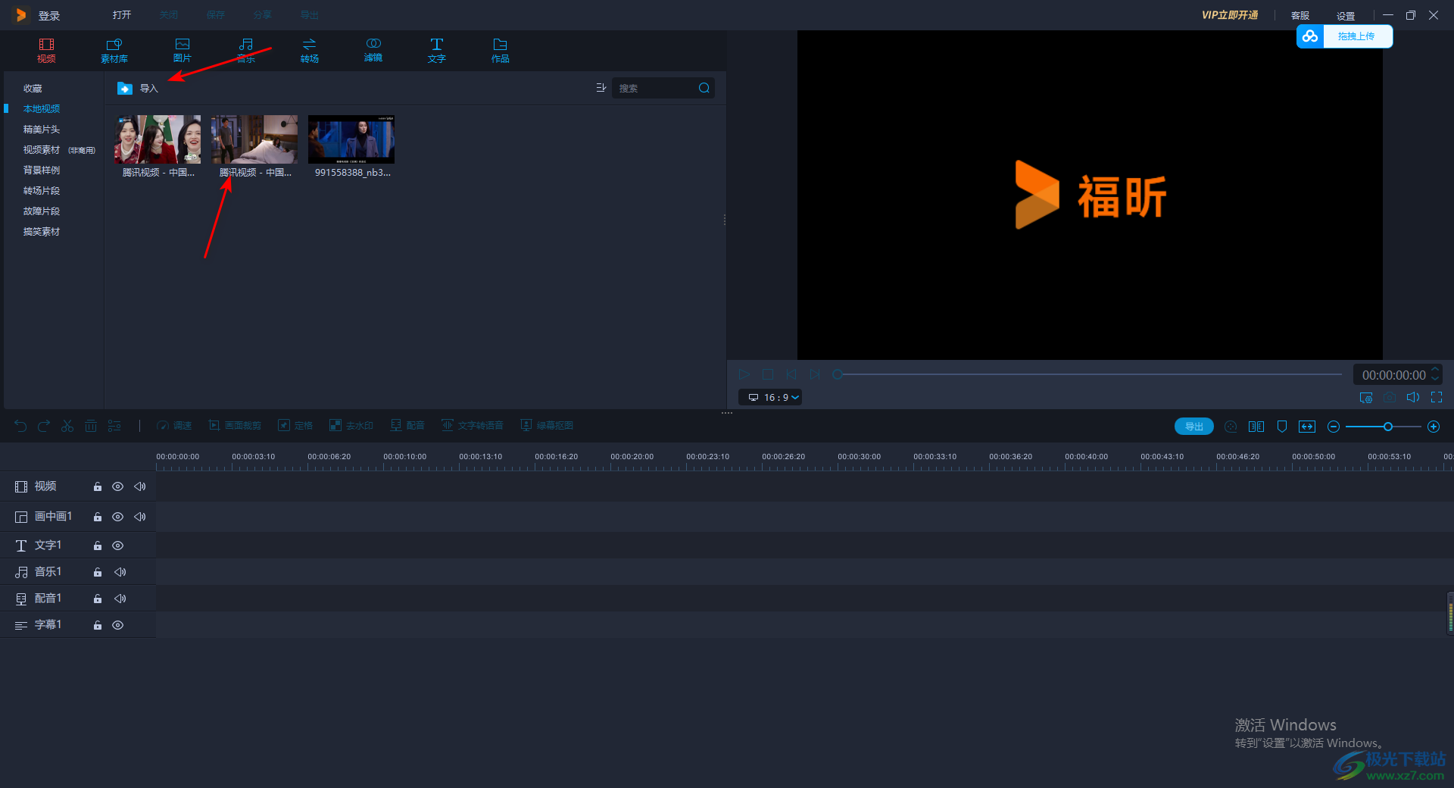The height and width of the screenshot is (788, 1454).
Task: Click the redo icon
Action: (x=44, y=426)
